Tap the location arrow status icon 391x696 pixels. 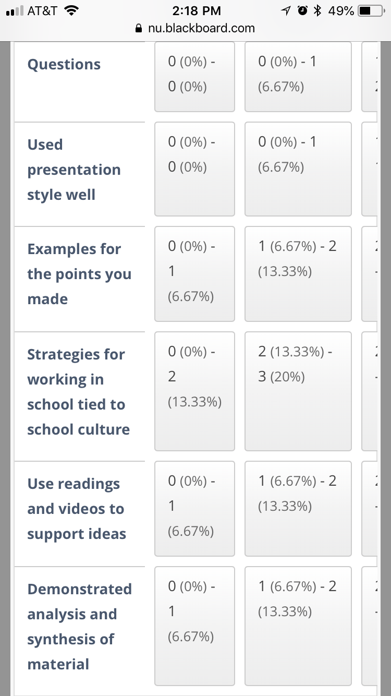click(286, 10)
